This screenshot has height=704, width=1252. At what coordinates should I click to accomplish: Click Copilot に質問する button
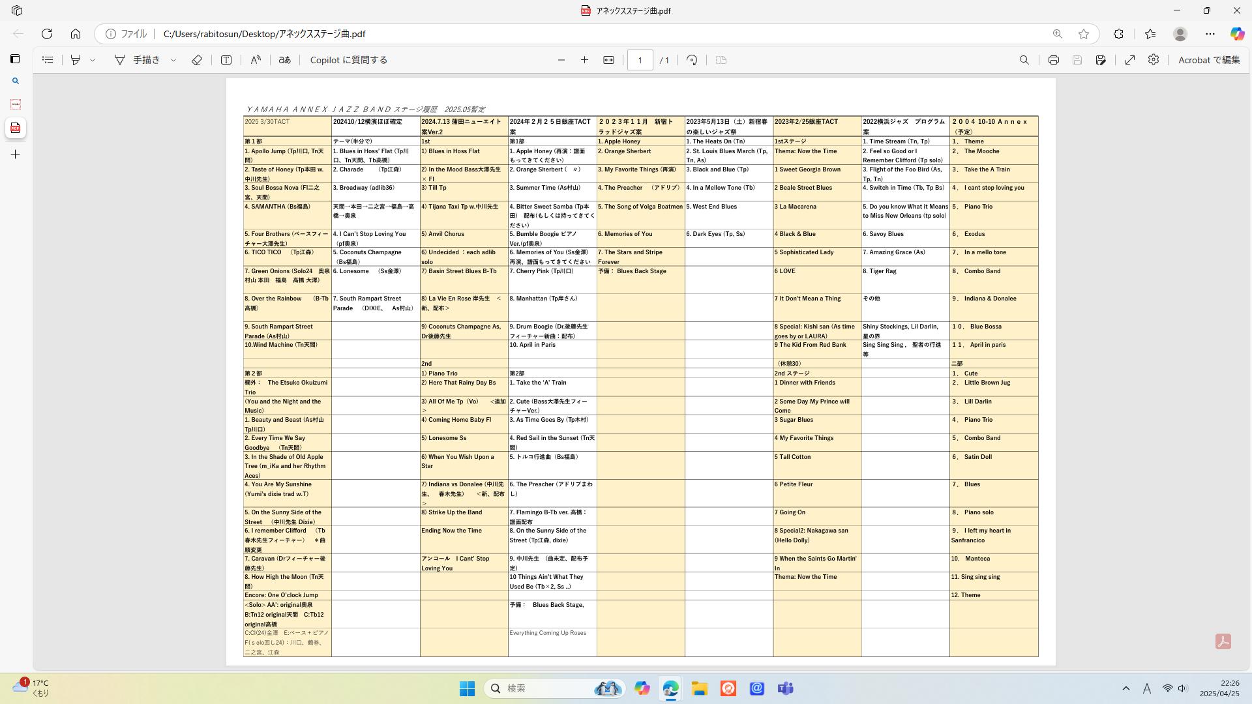(348, 60)
